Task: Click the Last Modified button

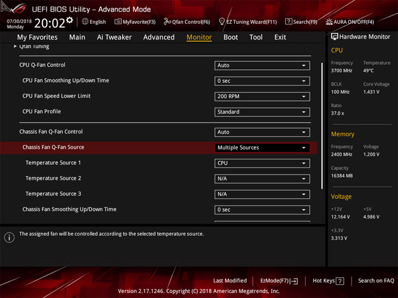Action: (230, 281)
